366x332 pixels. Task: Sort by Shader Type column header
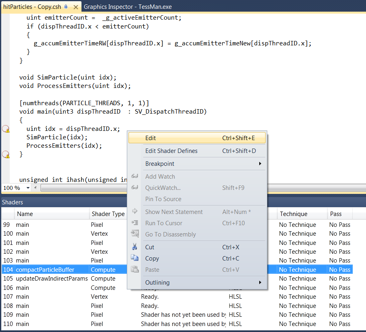[108, 214]
